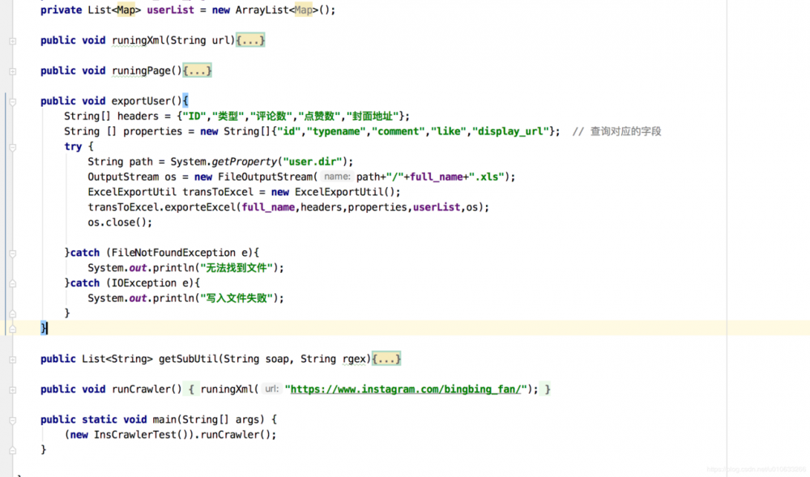Click the 'soap' parameter in getSubUtil signature
The image size is (810, 477).
pyautogui.click(x=277, y=359)
